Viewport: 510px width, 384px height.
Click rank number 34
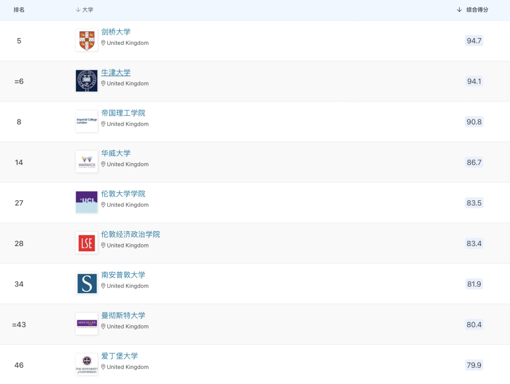[19, 284]
